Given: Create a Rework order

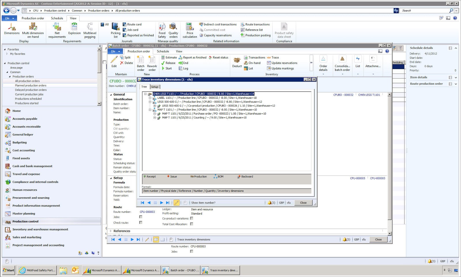Looking at the screenshot, I should 152,63.
